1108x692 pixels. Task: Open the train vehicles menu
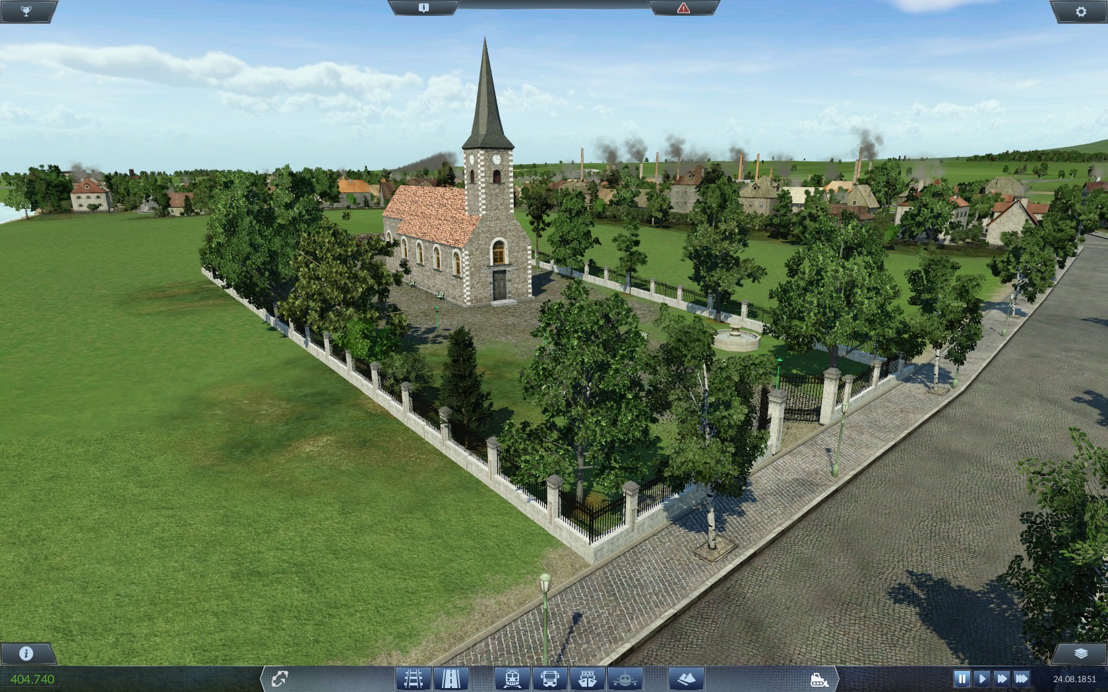pyautogui.click(x=512, y=679)
